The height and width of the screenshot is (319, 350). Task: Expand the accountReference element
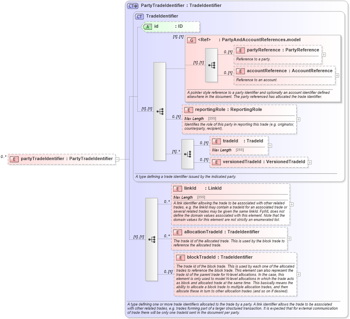point(337,75)
